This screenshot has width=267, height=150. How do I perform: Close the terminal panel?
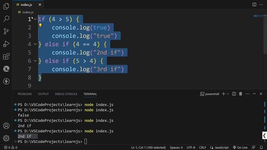click(261, 94)
